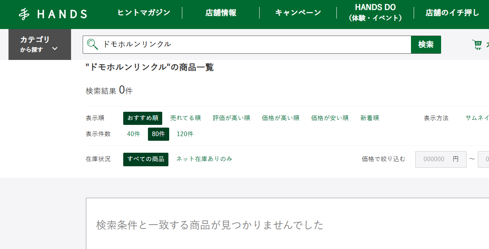This screenshot has width=489, height=249.
Task: Click the HANDS logo
Action: 53,14
